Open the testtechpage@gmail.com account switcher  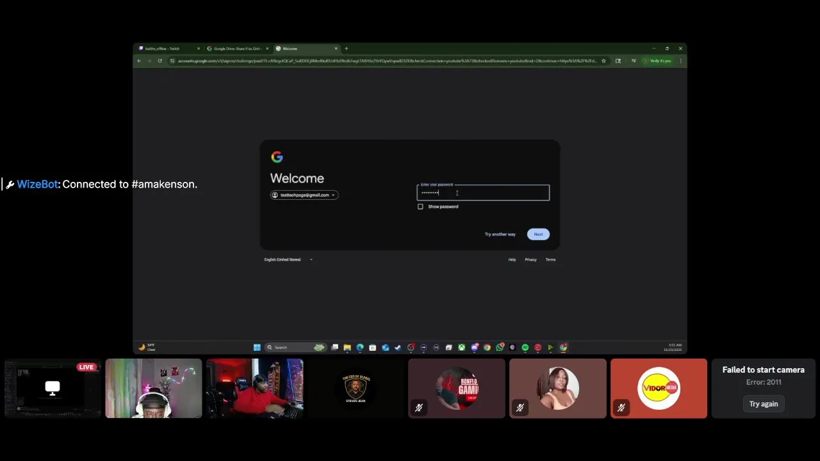[304, 195]
